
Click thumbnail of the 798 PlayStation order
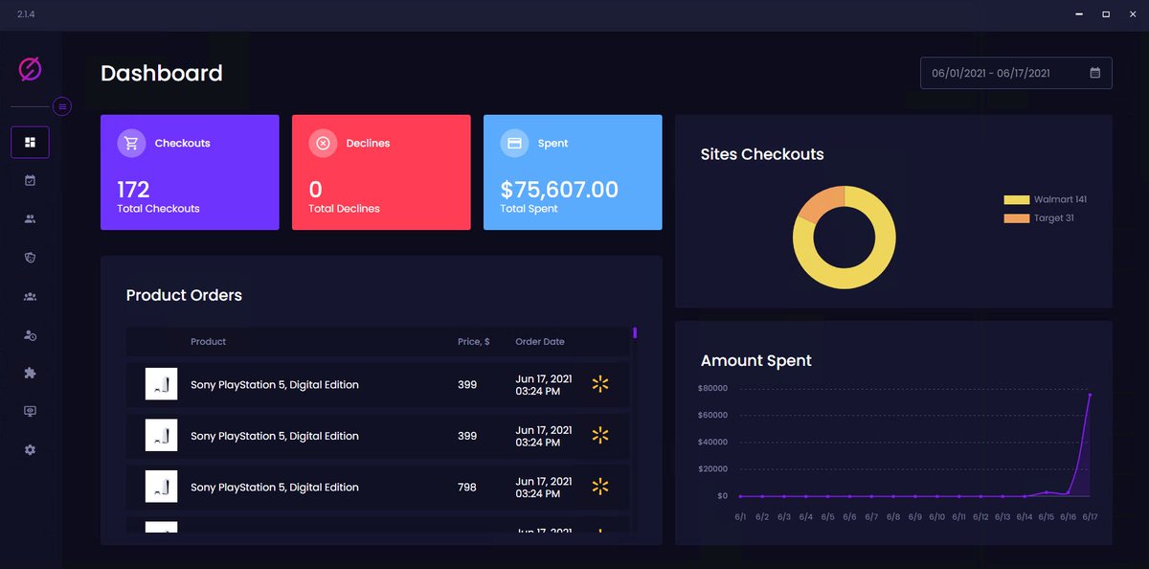click(x=161, y=487)
